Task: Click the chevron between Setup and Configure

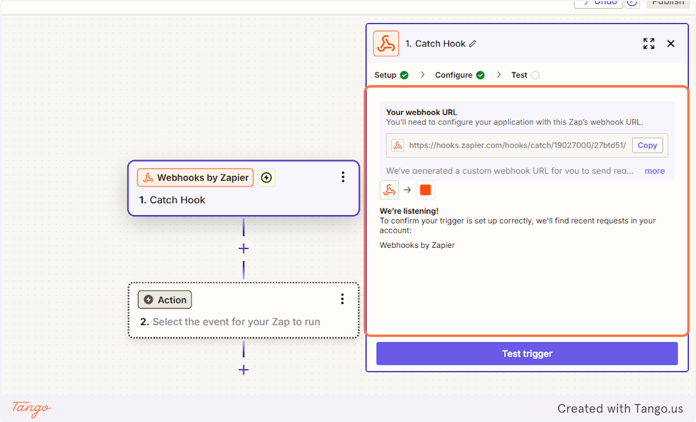Action: [x=423, y=75]
